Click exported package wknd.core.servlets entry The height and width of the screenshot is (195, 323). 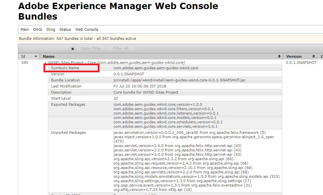(x=166, y=126)
